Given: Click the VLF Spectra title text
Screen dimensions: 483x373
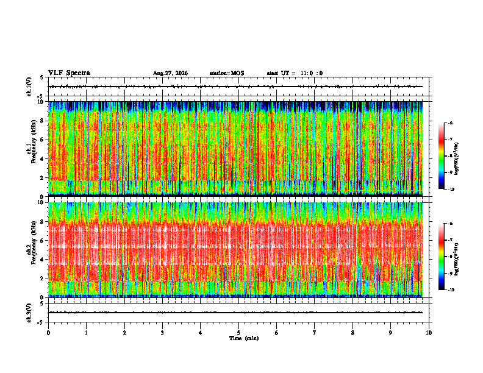Looking at the screenshot, I should [x=69, y=73].
